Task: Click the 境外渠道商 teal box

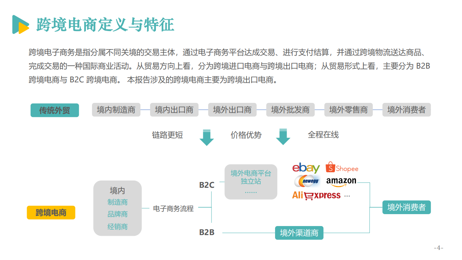Action: coord(299,233)
